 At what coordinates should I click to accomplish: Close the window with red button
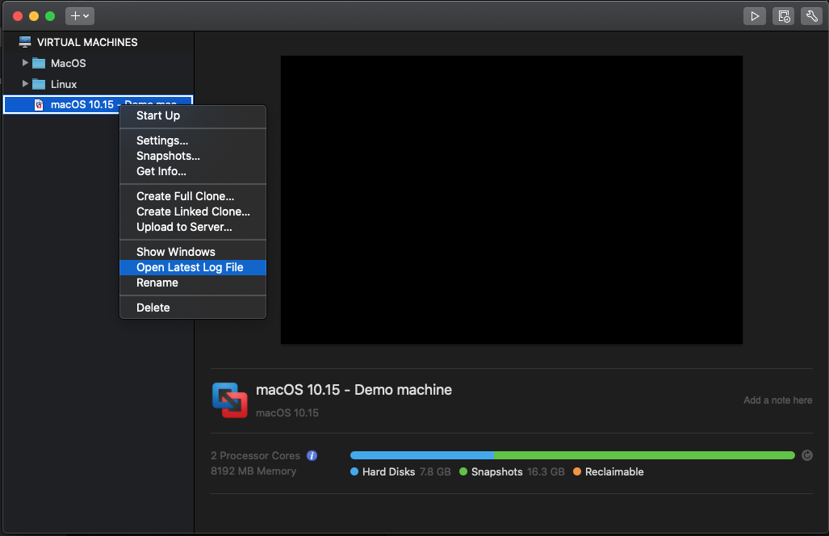18,16
